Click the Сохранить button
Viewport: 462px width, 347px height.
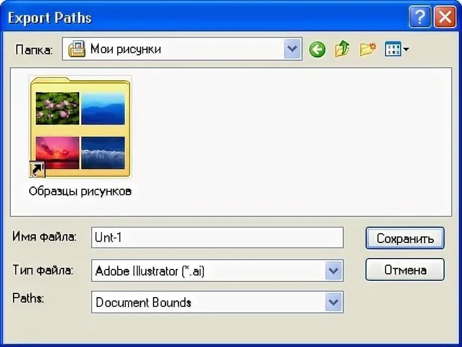[405, 238]
